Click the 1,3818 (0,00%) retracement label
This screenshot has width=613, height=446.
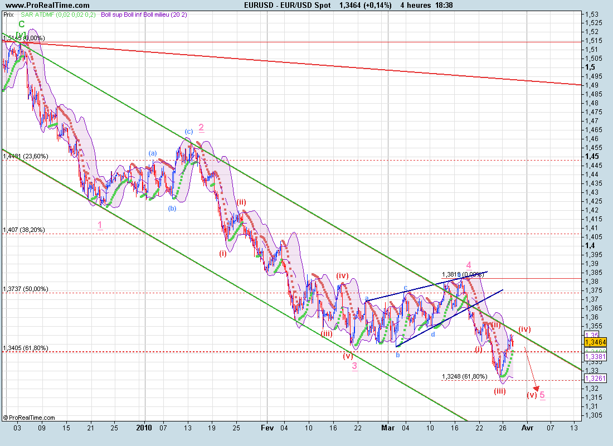(463, 275)
